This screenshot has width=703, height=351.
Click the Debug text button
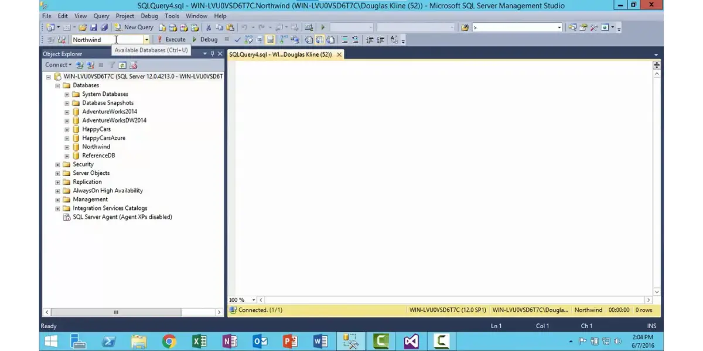pos(209,39)
